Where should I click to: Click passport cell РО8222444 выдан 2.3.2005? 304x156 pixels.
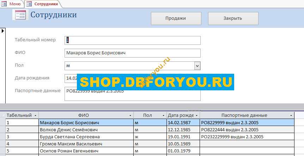(x=247, y=130)
